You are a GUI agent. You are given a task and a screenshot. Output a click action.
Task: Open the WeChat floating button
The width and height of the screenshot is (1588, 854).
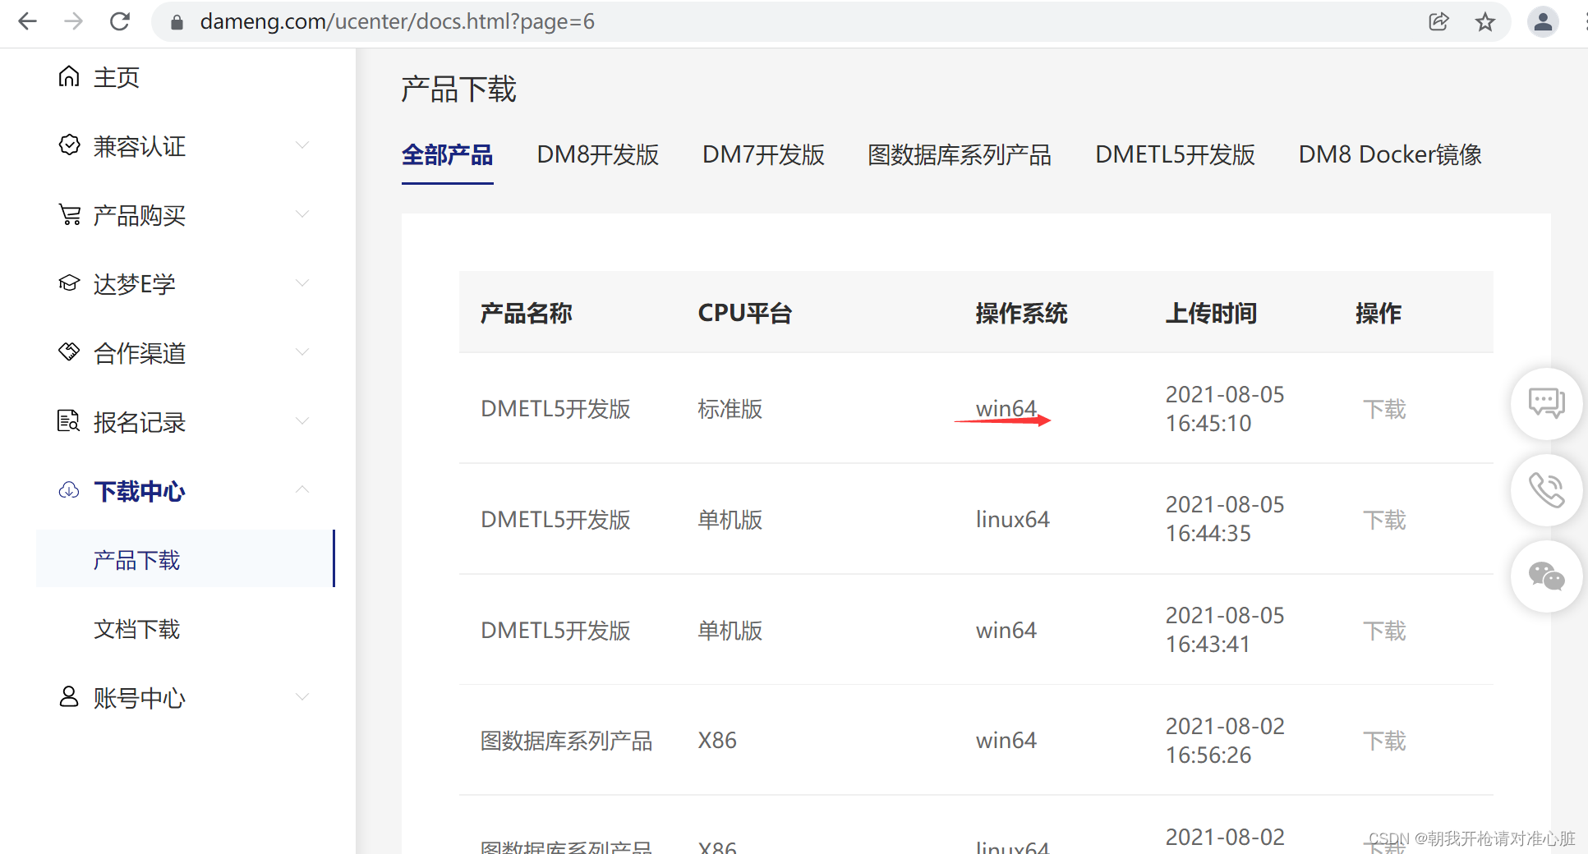1546,576
